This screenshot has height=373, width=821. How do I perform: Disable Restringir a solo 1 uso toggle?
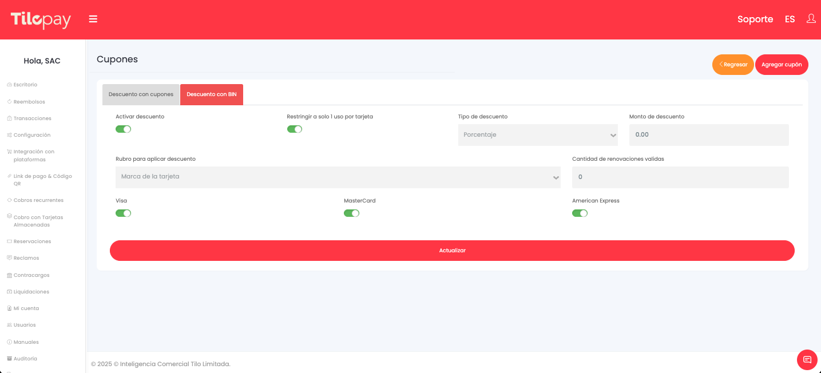[294, 129]
